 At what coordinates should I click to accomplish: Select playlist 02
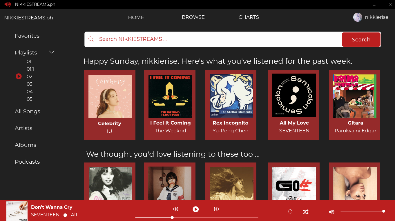tap(29, 76)
